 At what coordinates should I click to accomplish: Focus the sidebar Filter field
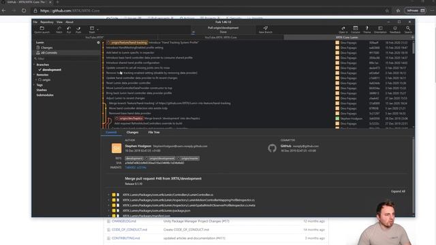pos(67,59)
